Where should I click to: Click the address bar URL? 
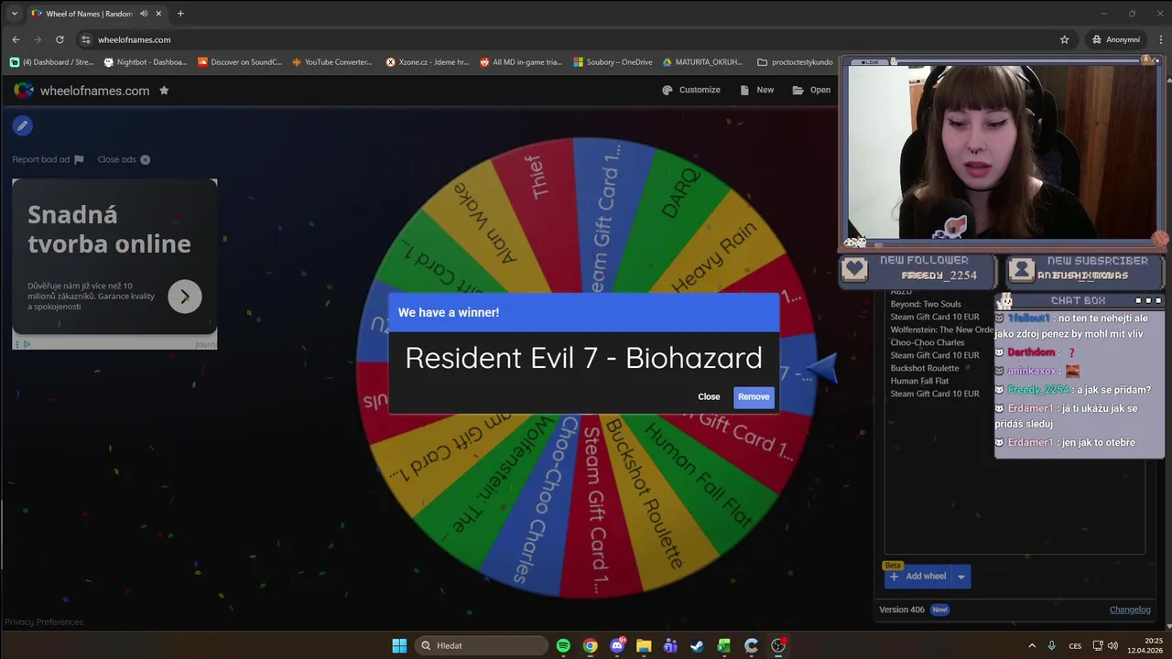click(135, 39)
